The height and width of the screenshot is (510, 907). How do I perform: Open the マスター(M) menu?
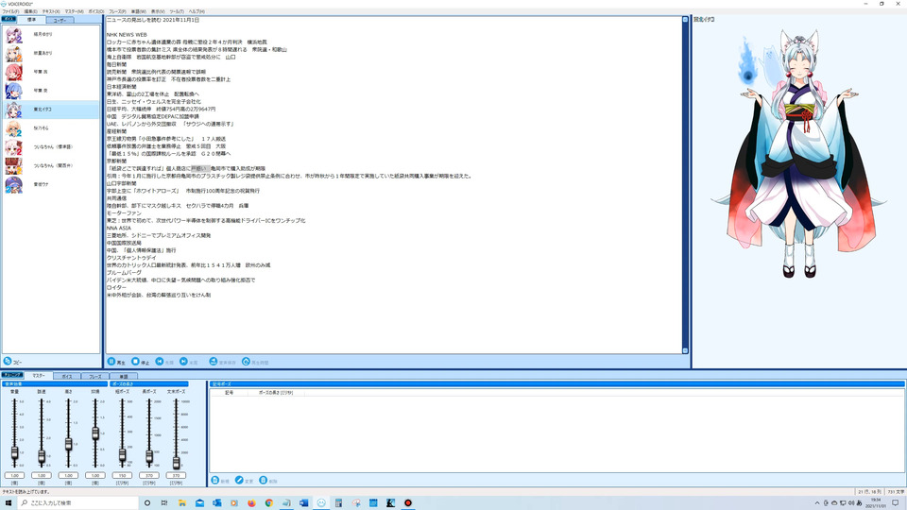[x=74, y=11]
